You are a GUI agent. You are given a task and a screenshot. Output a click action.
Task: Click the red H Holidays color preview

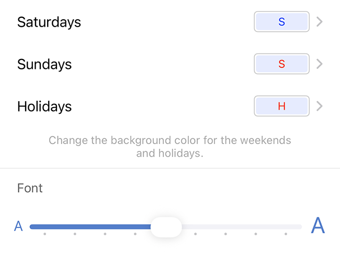click(281, 106)
